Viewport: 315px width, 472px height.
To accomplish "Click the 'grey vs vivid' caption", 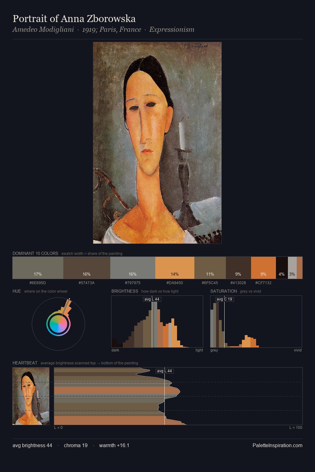I will [x=250, y=291].
